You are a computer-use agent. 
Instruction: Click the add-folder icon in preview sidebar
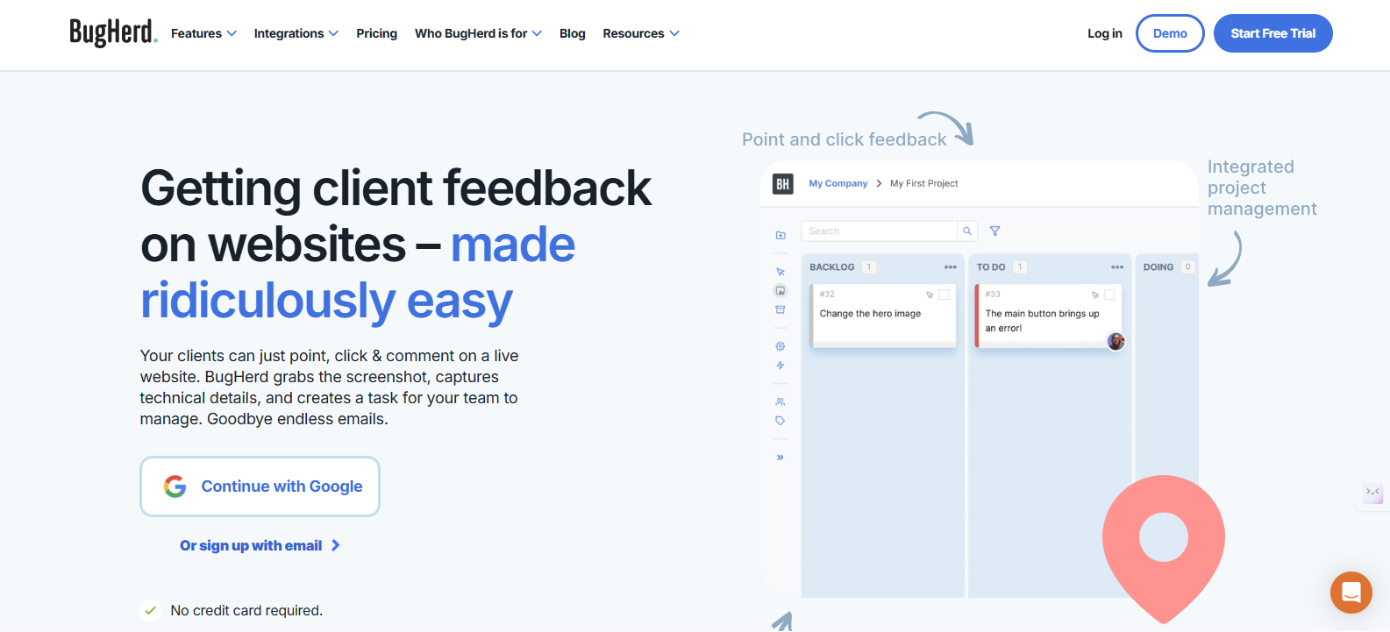tap(781, 235)
